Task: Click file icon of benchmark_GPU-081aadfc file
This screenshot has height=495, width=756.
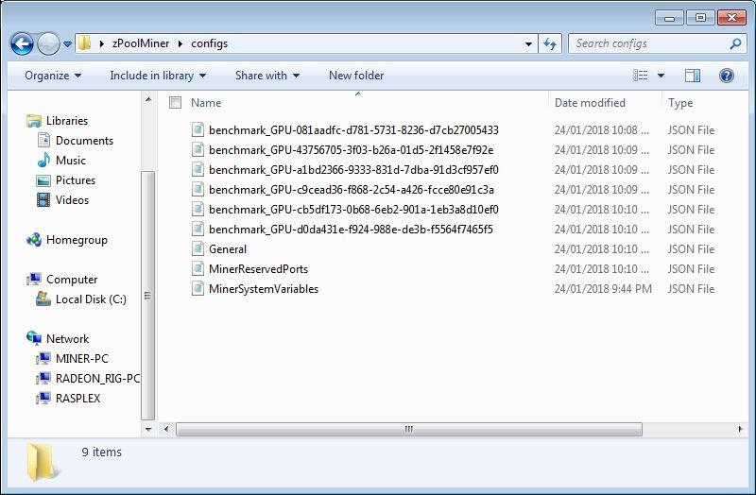Action: (198, 129)
